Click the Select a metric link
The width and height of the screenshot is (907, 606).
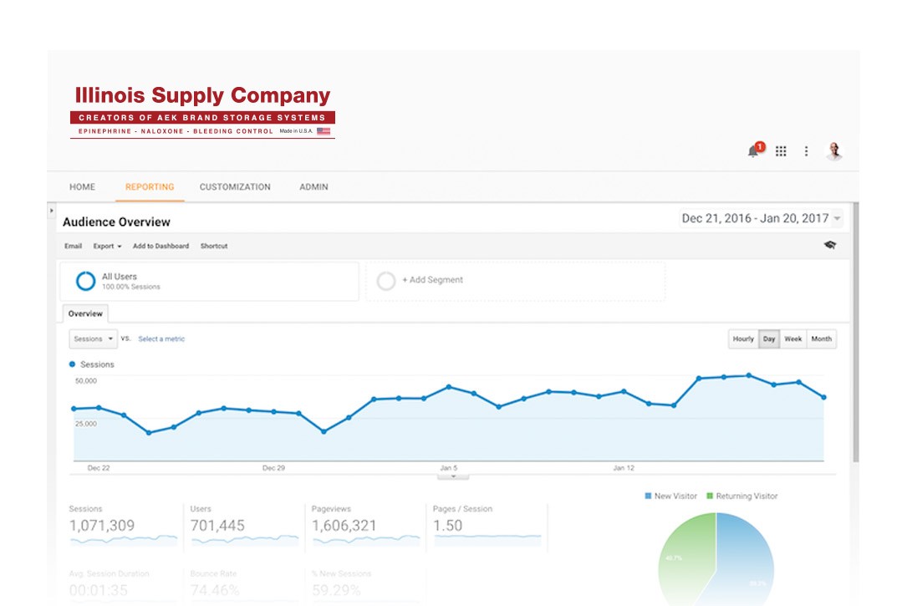(x=160, y=339)
